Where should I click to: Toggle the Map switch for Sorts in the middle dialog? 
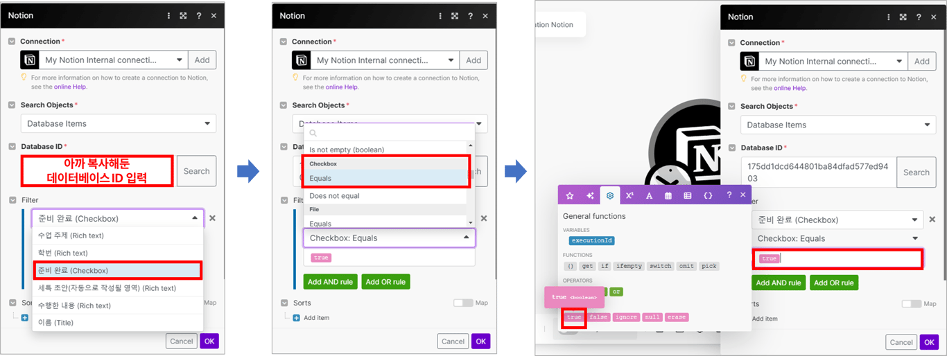(463, 303)
